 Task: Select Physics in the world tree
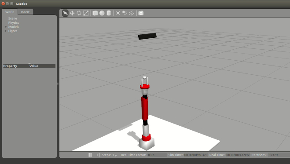pos(14,22)
